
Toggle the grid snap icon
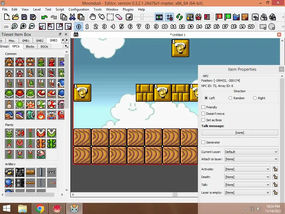coord(169,17)
